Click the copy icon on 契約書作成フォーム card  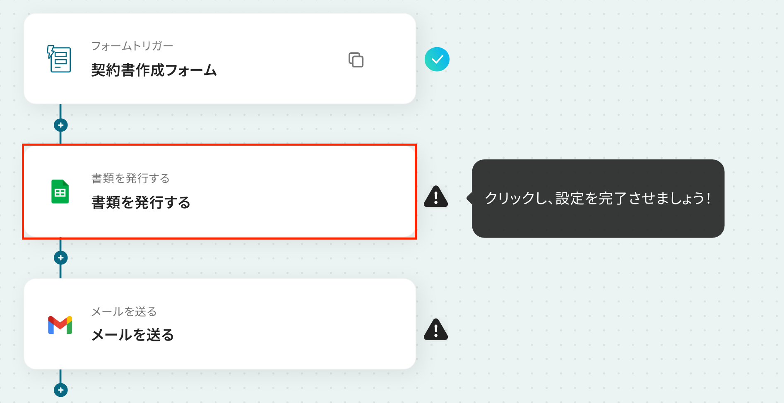click(356, 60)
